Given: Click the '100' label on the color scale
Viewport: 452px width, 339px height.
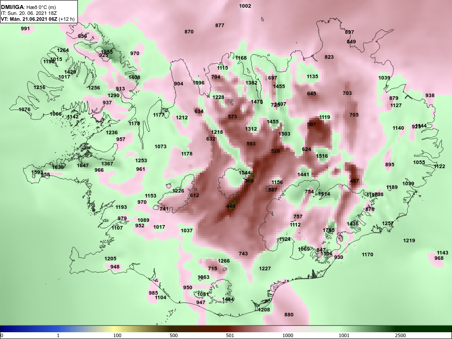Looking at the screenshot, I should point(117,335).
